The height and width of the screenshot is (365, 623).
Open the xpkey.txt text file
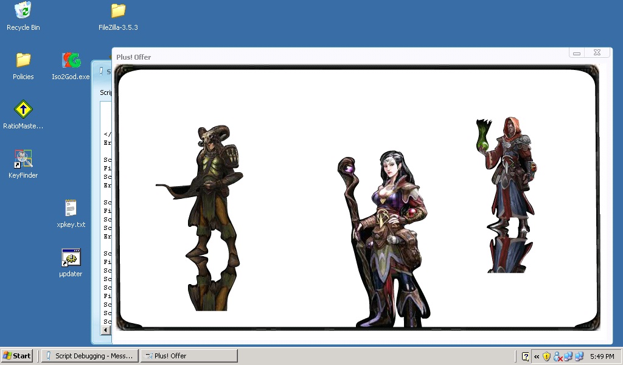(71, 209)
